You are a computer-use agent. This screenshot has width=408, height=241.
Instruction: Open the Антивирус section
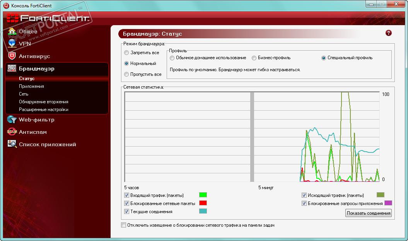pos(34,56)
